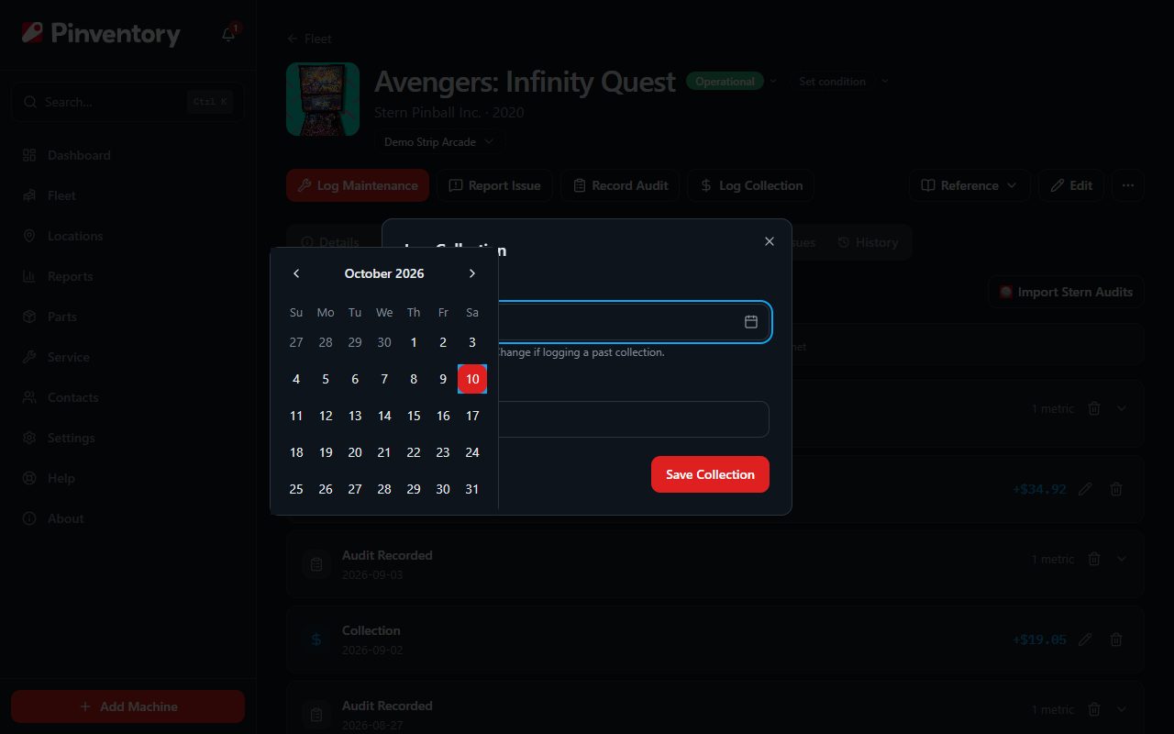This screenshot has width=1174, height=734.
Task: Open the Set condition dropdown
Action: (x=839, y=82)
